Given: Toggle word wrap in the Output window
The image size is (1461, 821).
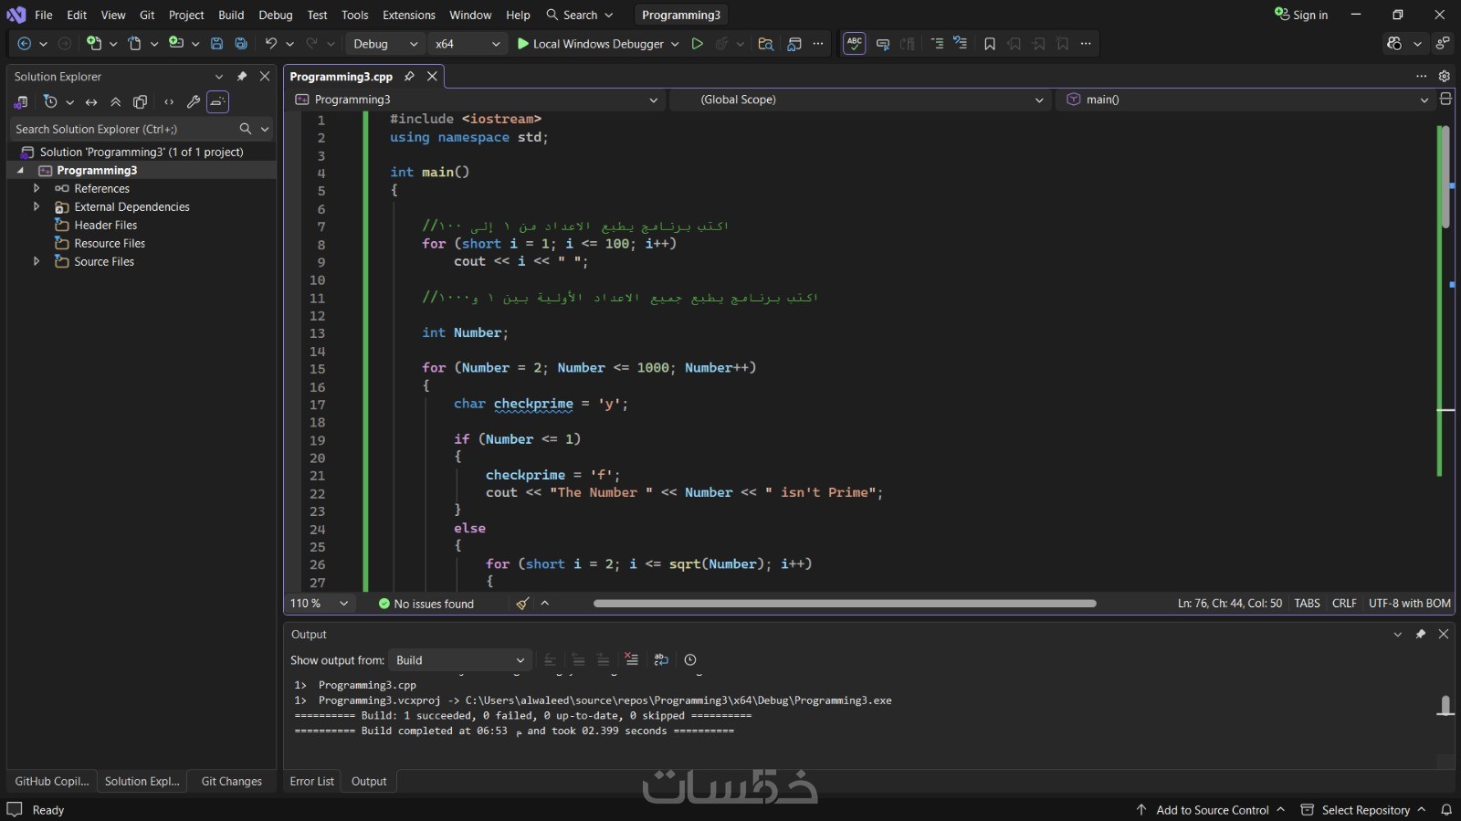Looking at the screenshot, I should [661, 659].
